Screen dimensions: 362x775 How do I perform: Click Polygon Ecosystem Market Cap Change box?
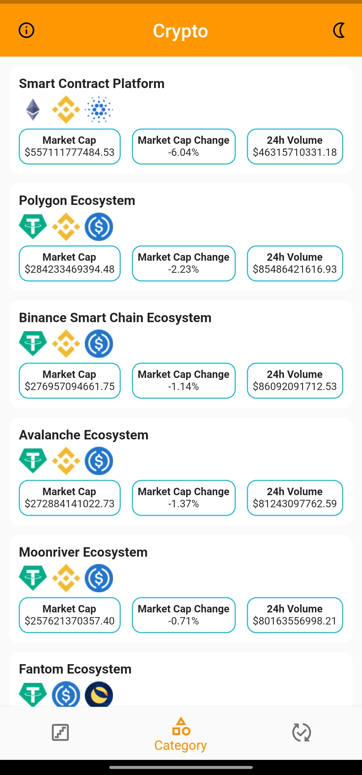183,263
